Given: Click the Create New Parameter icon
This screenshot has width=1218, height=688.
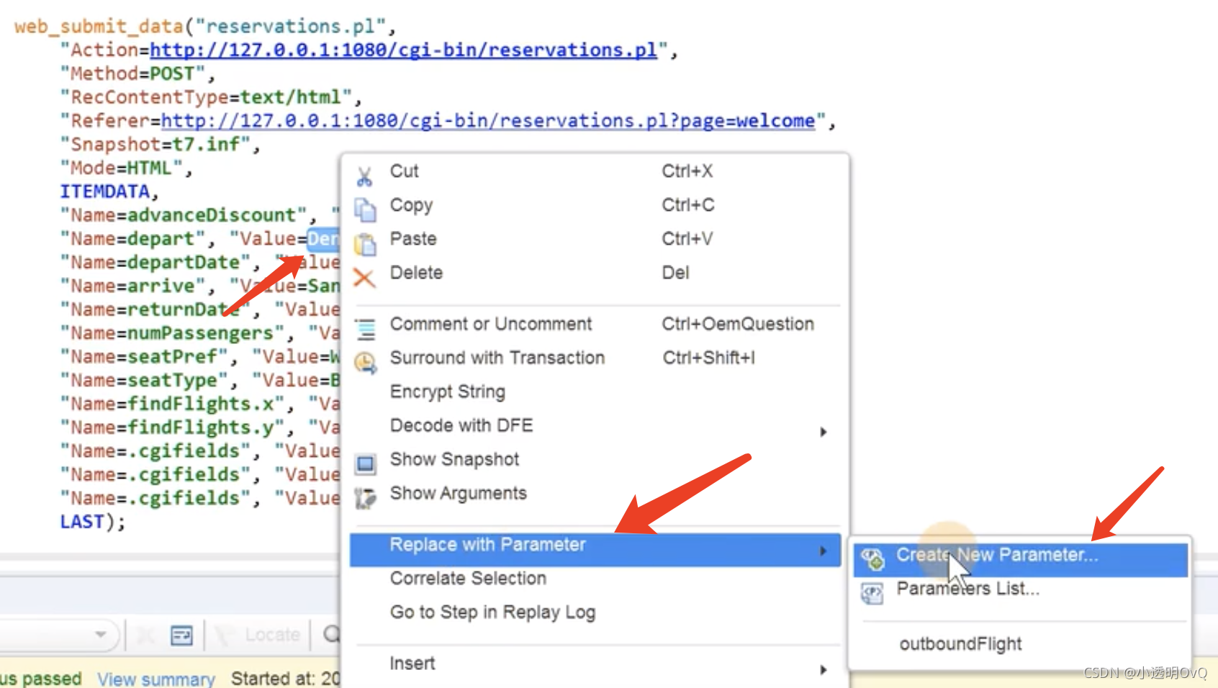Looking at the screenshot, I should pyautogui.click(x=872, y=559).
